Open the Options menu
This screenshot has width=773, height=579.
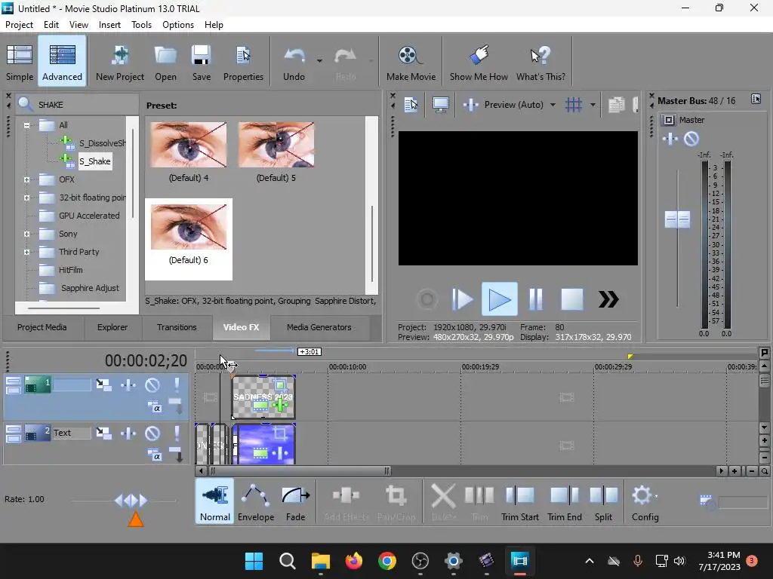pyautogui.click(x=178, y=25)
